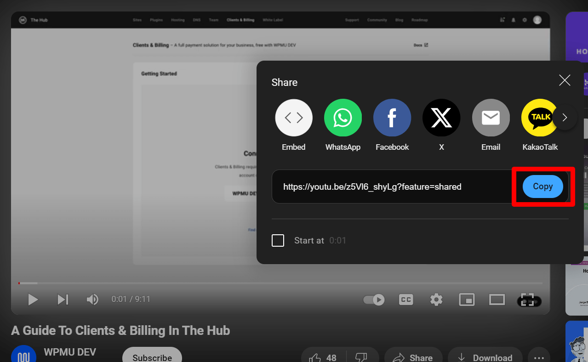Open more actions with the three-dot menu

(538, 357)
